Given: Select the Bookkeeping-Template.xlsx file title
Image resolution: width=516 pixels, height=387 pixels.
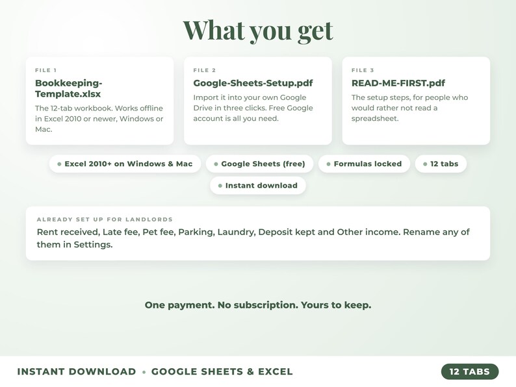Looking at the screenshot, I should pos(68,88).
